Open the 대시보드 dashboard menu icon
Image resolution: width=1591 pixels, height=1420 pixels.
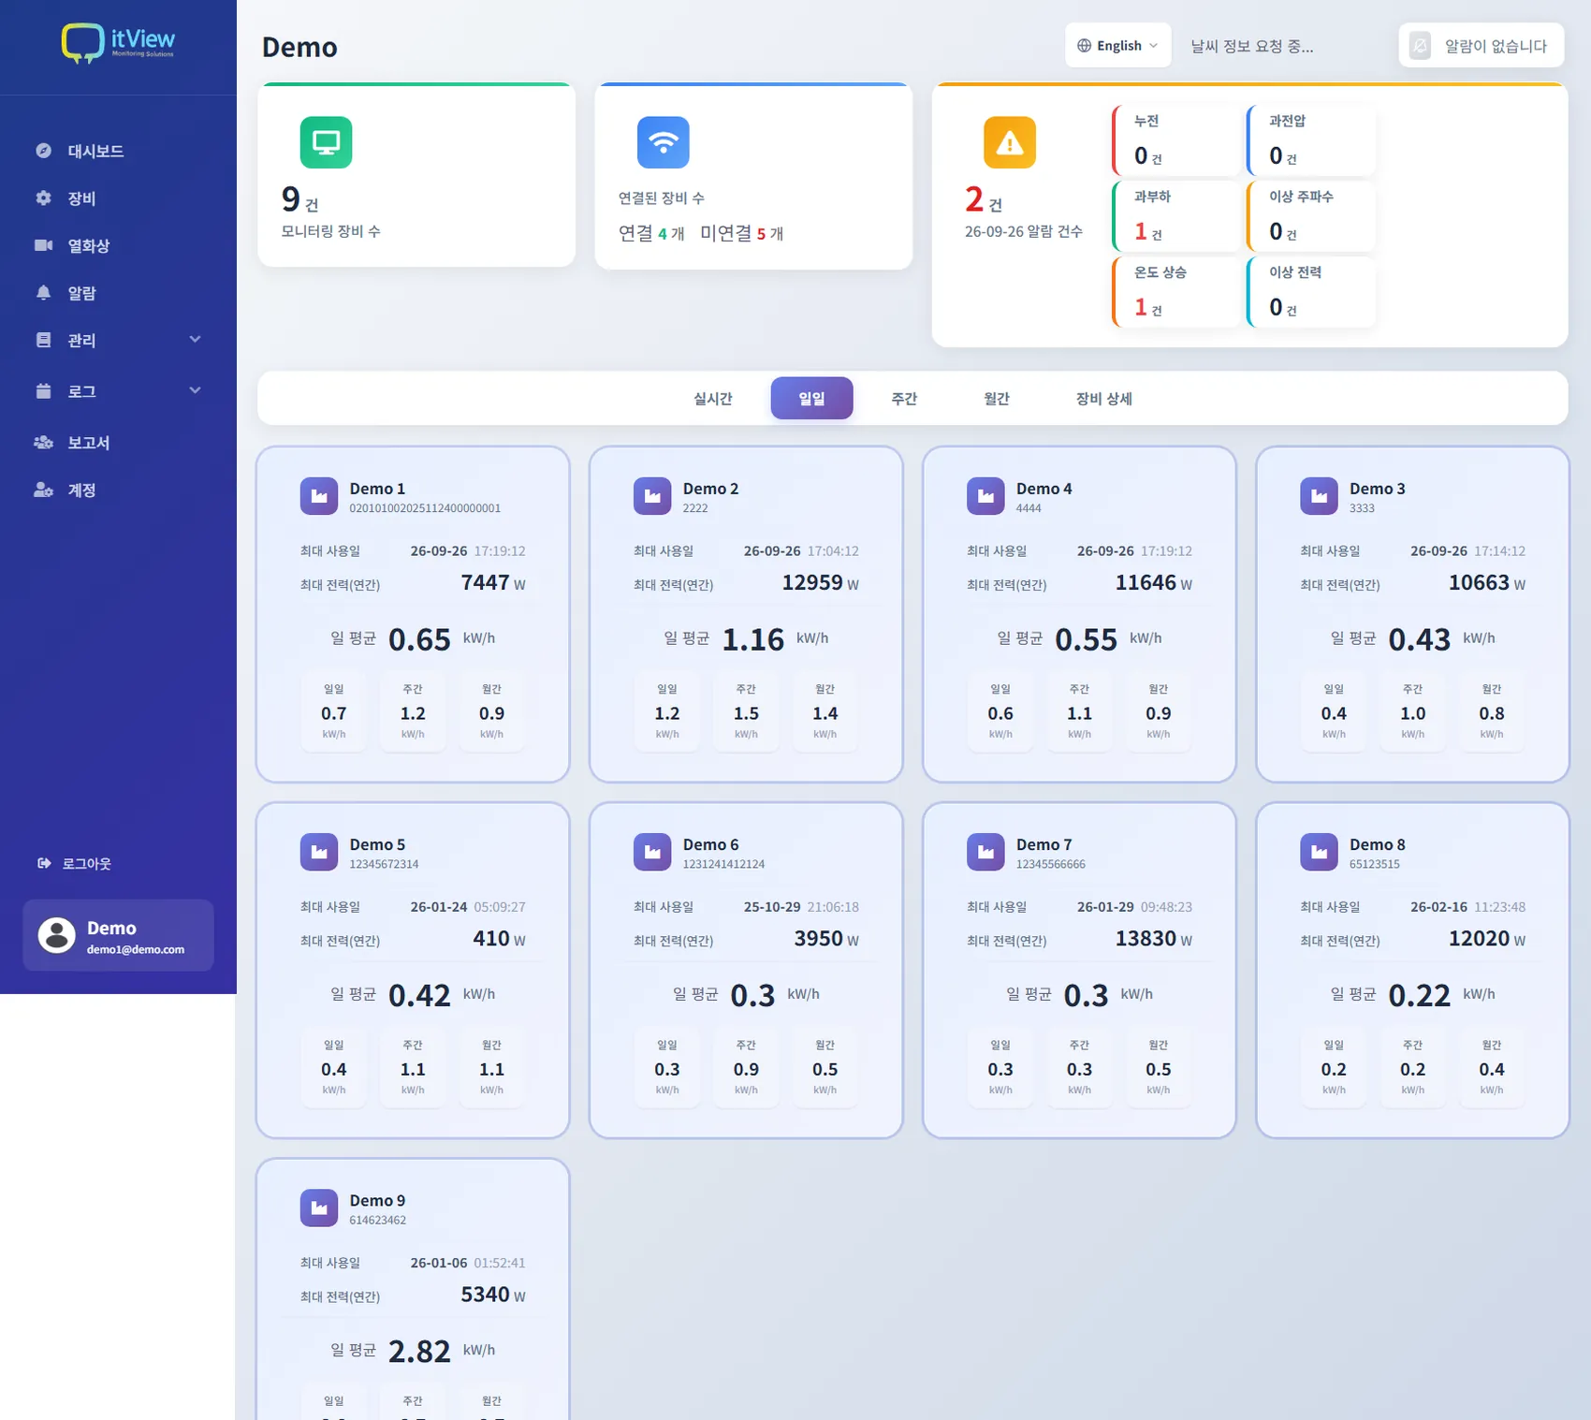(43, 151)
